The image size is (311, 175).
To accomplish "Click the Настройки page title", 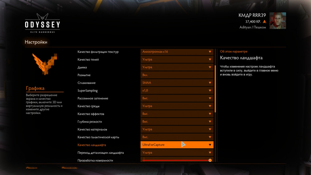I will click(36, 42).
